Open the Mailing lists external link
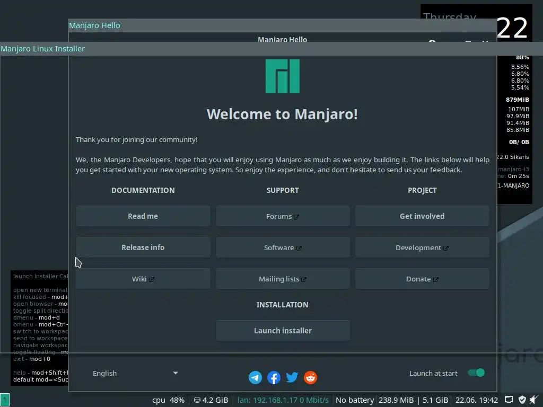 283,279
